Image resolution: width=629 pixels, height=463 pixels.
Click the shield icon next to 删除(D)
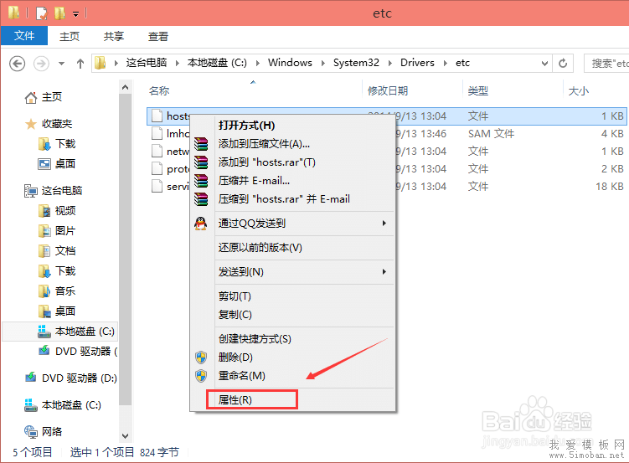pos(200,358)
